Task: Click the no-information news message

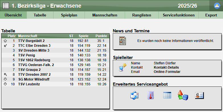Action: pyautogui.click(x=175, y=41)
